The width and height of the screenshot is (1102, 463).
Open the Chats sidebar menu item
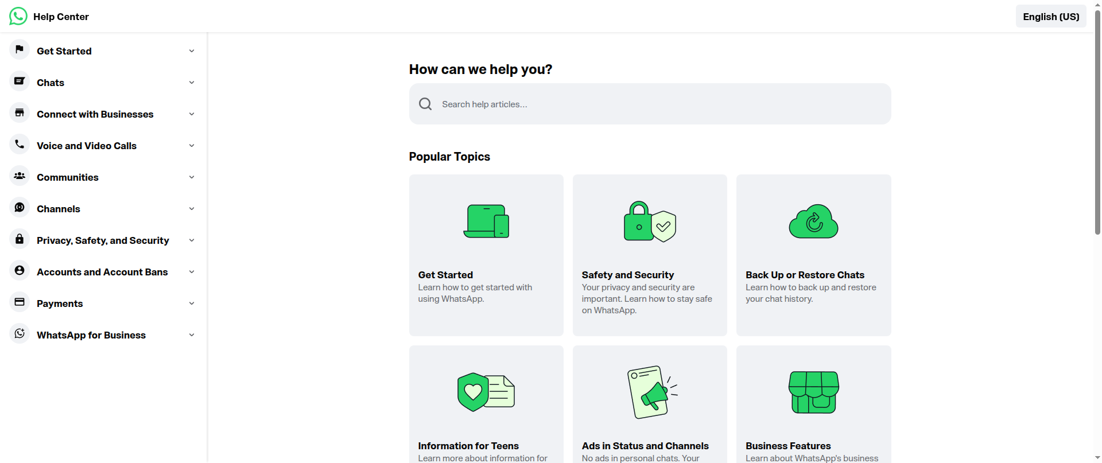click(51, 83)
